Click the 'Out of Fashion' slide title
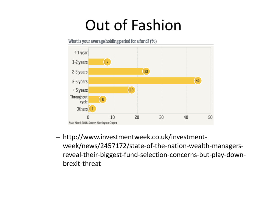Viewport: 267px width, 200px height. coord(133,26)
